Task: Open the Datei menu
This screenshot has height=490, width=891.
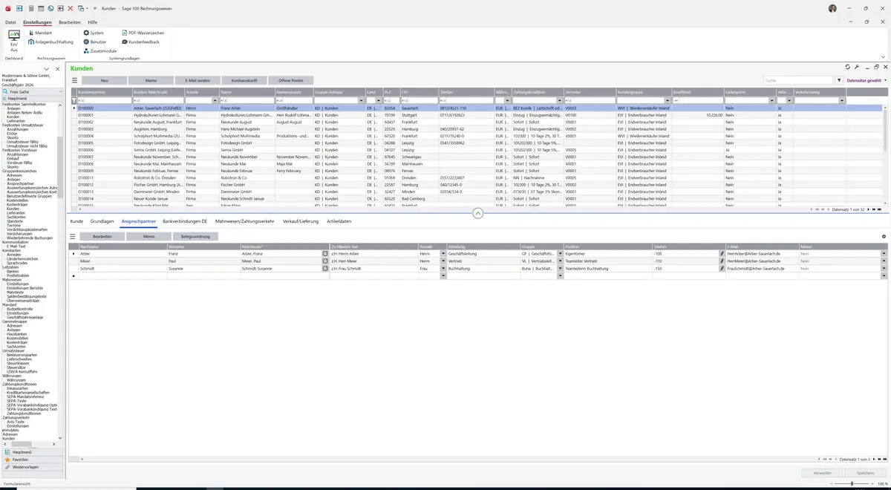Action: [x=10, y=22]
